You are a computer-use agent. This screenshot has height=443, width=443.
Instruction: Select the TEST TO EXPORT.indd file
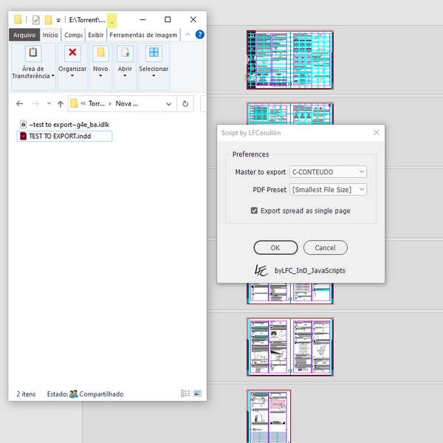point(59,136)
